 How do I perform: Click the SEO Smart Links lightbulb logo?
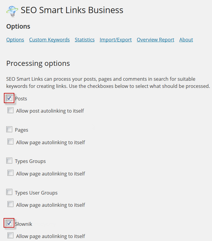pos(12,11)
